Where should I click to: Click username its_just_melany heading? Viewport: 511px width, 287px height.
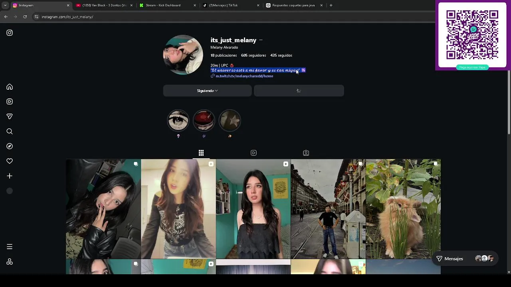click(x=233, y=40)
